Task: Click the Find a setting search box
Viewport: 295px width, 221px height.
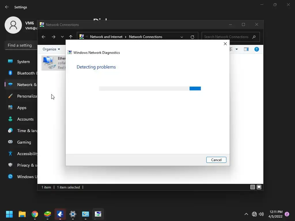Action: (x=21, y=45)
